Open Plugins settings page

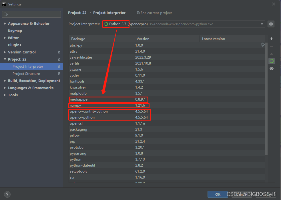15,45
